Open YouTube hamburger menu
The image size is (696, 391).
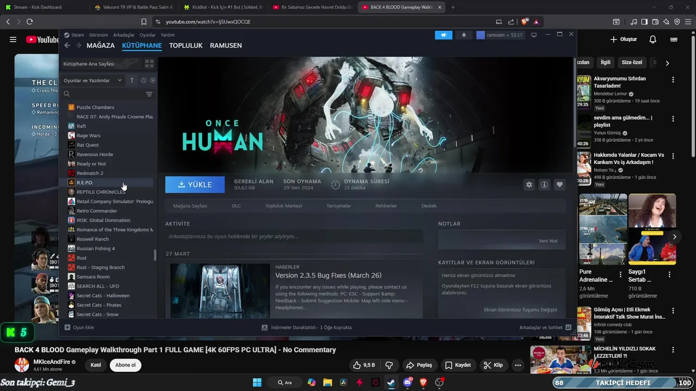coord(13,39)
